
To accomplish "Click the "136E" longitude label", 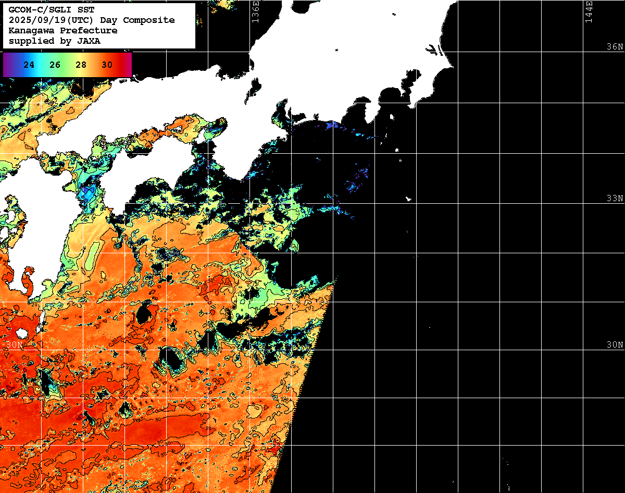I will click(255, 11).
